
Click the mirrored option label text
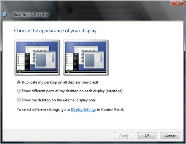(x=60, y=82)
